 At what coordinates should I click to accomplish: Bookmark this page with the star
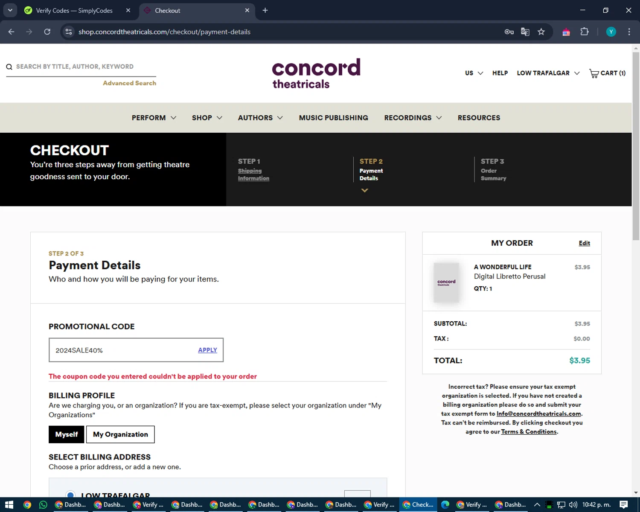pyautogui.click(x=541, y=32)
